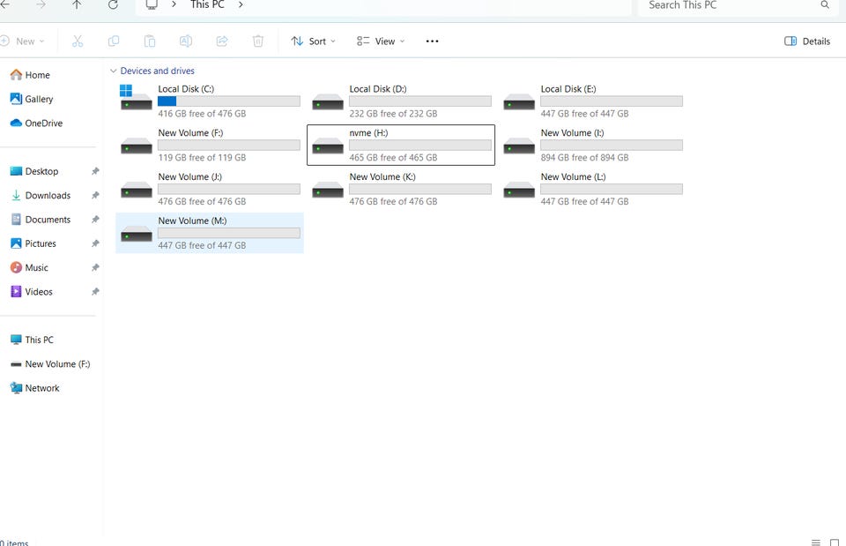Click the Delete trash icon
Screen dimensions: 846x546
coord(258,41)
